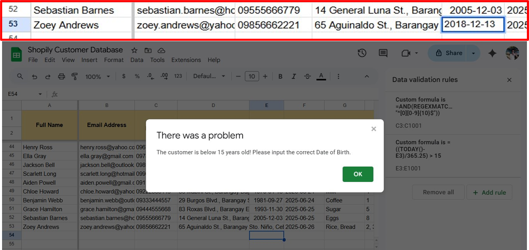Click the fx formula bar icon
Image resolution: width=529 pixels, height=250 pixels.
tap(55, 94)
